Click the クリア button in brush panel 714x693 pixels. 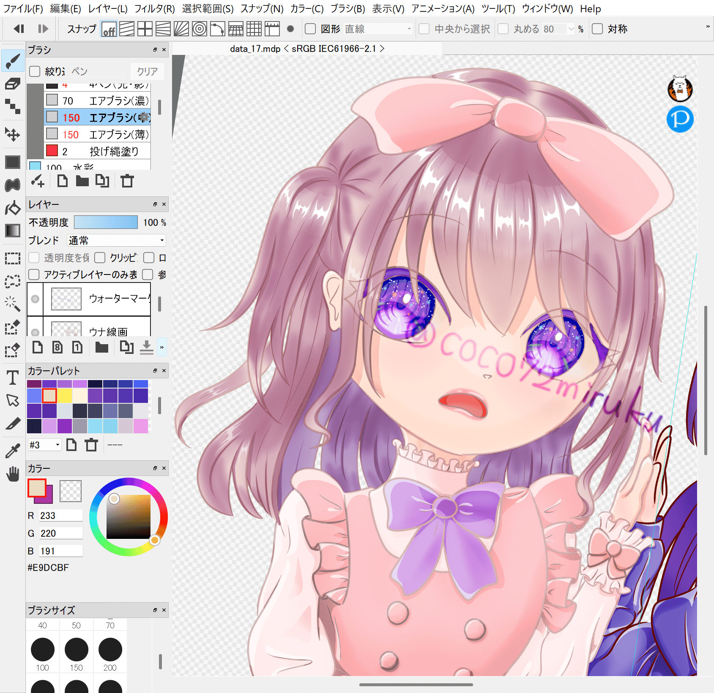pyautogui.click(x=147, y=71)
